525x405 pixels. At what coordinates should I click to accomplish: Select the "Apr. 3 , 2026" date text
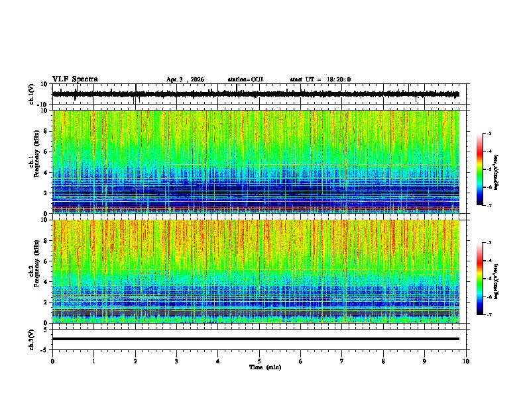tap(185, 79)
